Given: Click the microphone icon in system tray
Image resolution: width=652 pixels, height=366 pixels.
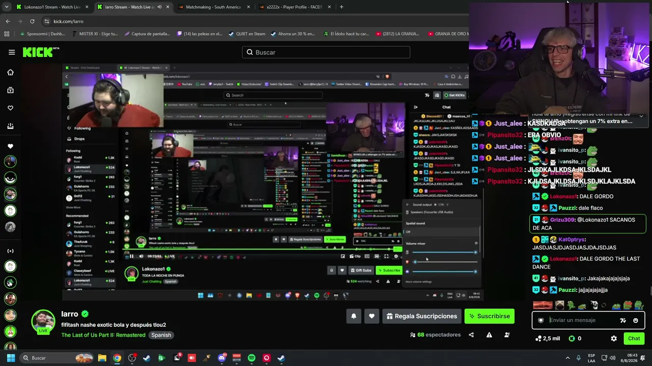Looking at the screenshot, I should click(x=579, y=358).
